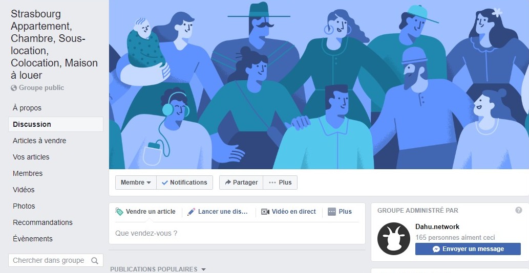Click the Que vendez-vous text field
Viewport: 529px width, 273px height.
point(237,233)
